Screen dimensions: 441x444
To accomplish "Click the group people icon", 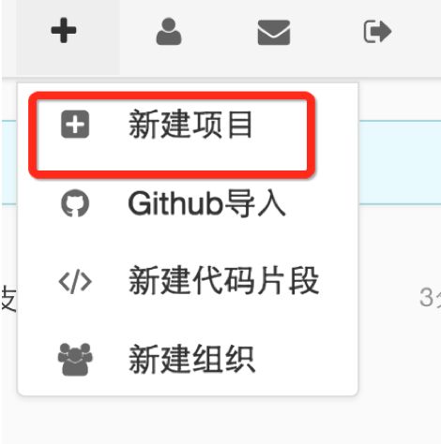I will pos(75,360).
